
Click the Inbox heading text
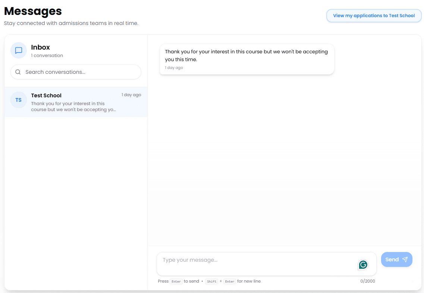coord(40,47)
